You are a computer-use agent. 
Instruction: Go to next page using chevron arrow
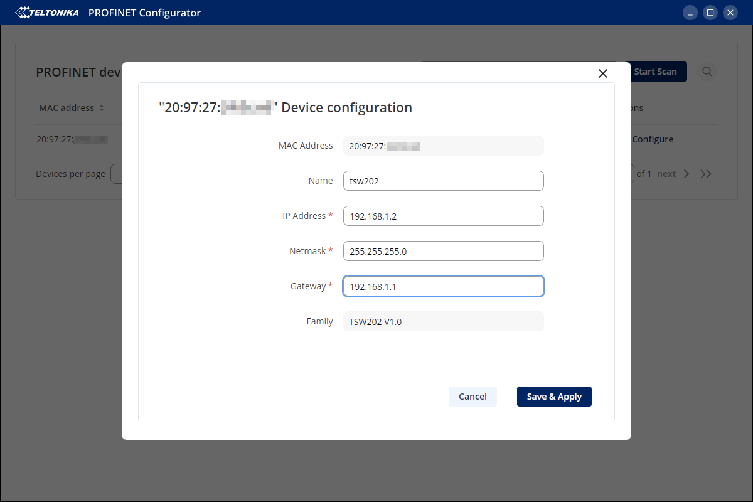coord(686,174)
